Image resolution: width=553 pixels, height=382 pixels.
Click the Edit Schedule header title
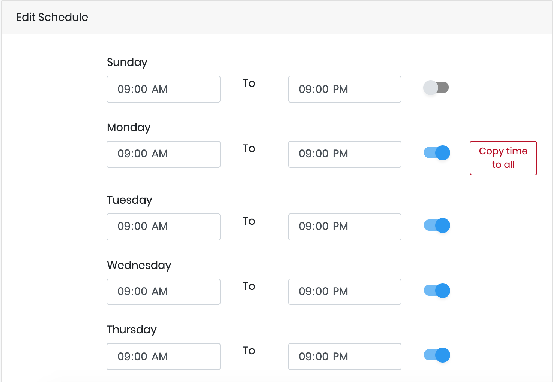[x=52, y=17]
